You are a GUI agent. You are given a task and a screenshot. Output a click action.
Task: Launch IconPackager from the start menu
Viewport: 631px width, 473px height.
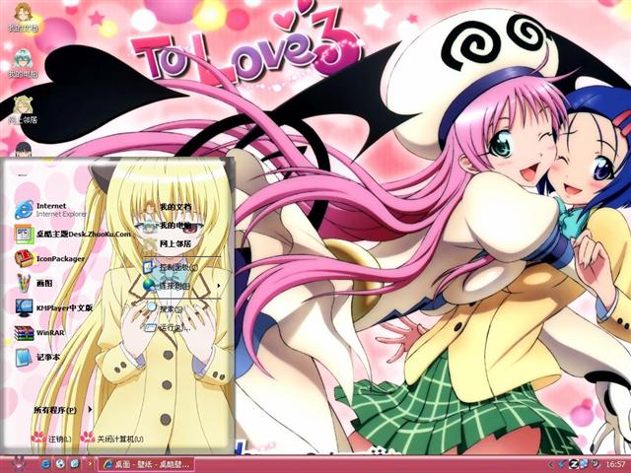tap(49, 258)
